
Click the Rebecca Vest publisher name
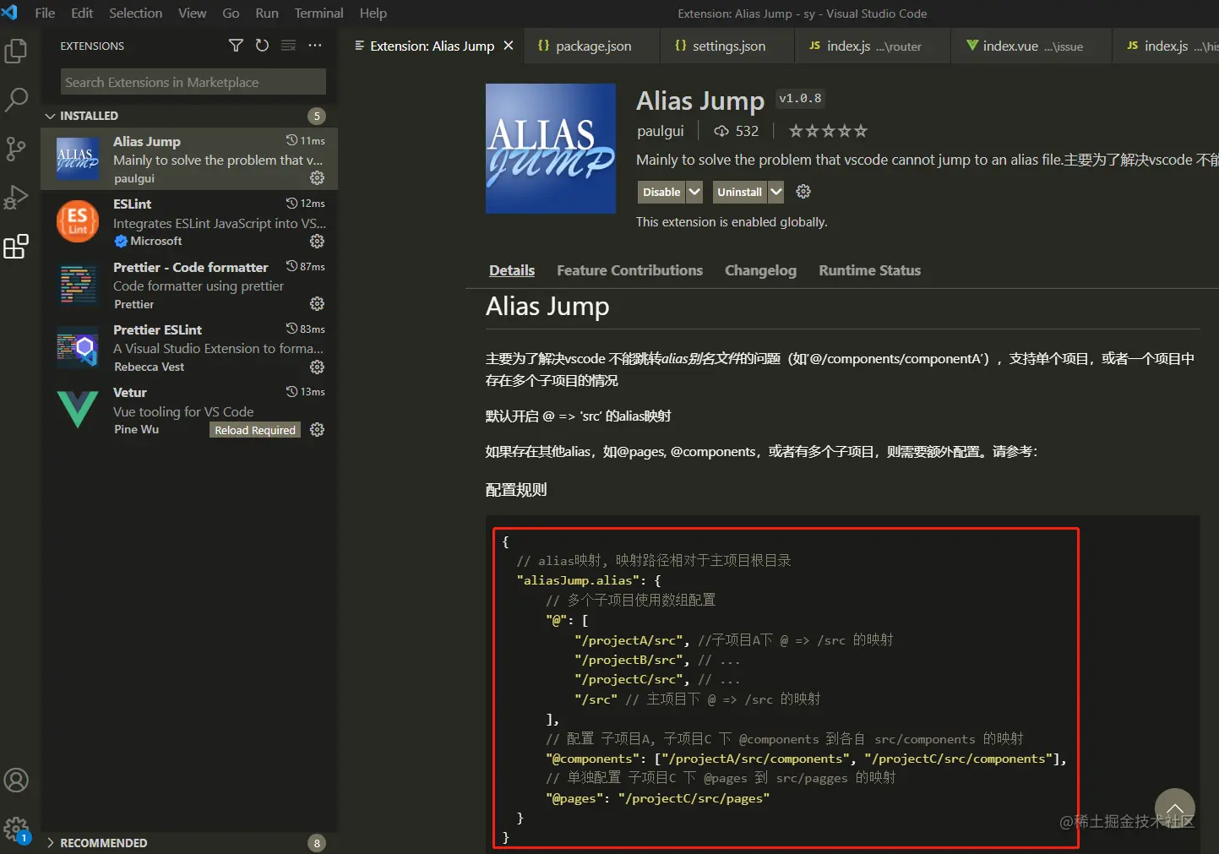coord(149,367)
